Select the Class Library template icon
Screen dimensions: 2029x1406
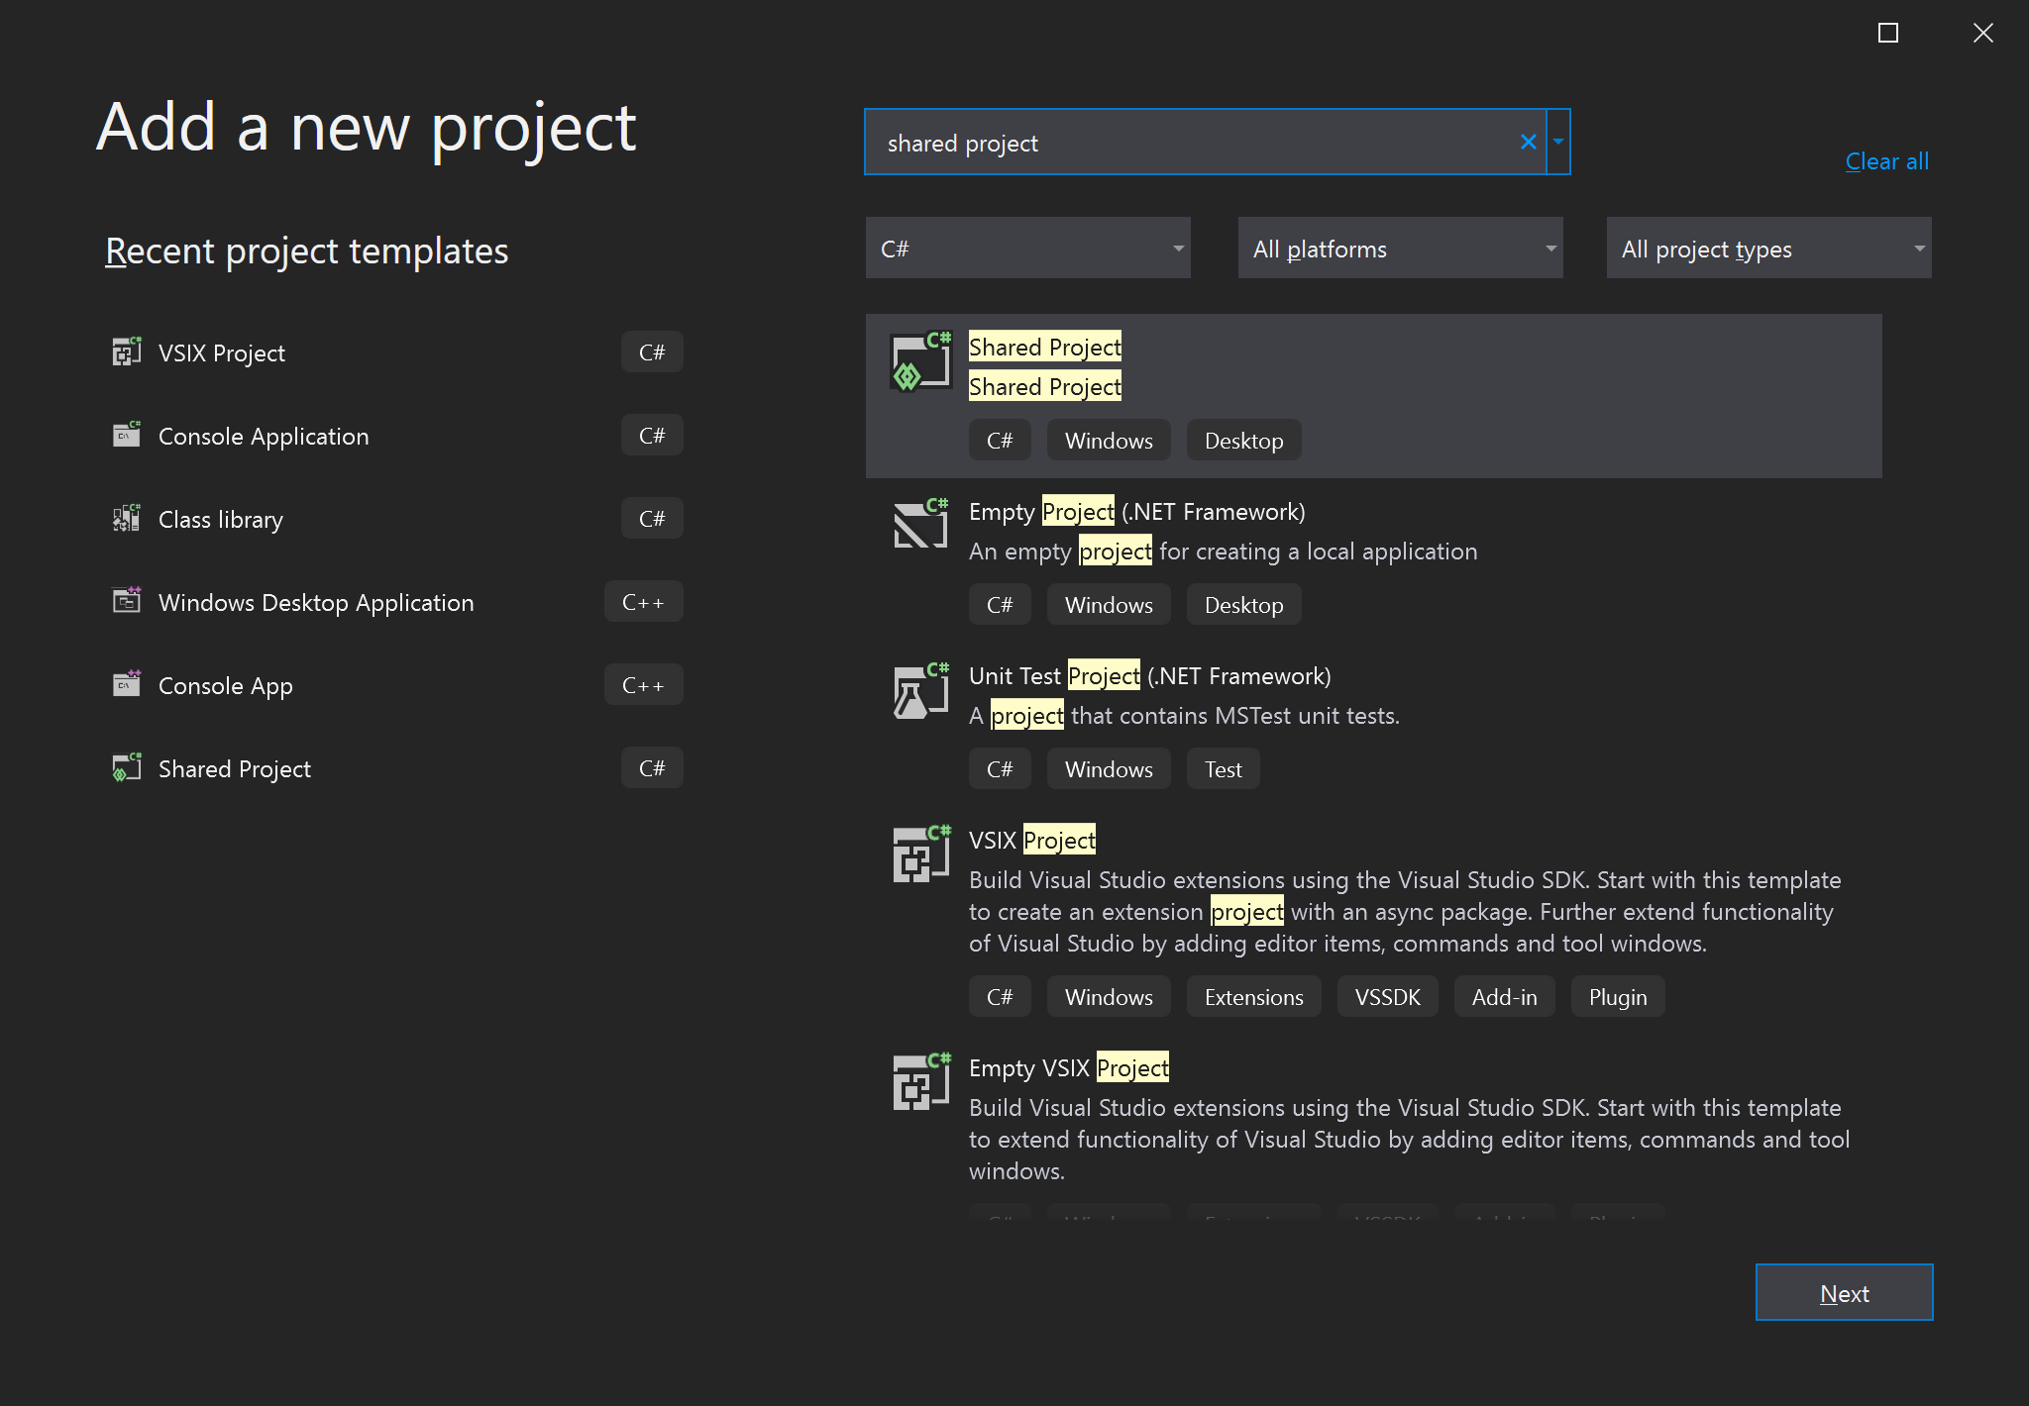(127, 518)
